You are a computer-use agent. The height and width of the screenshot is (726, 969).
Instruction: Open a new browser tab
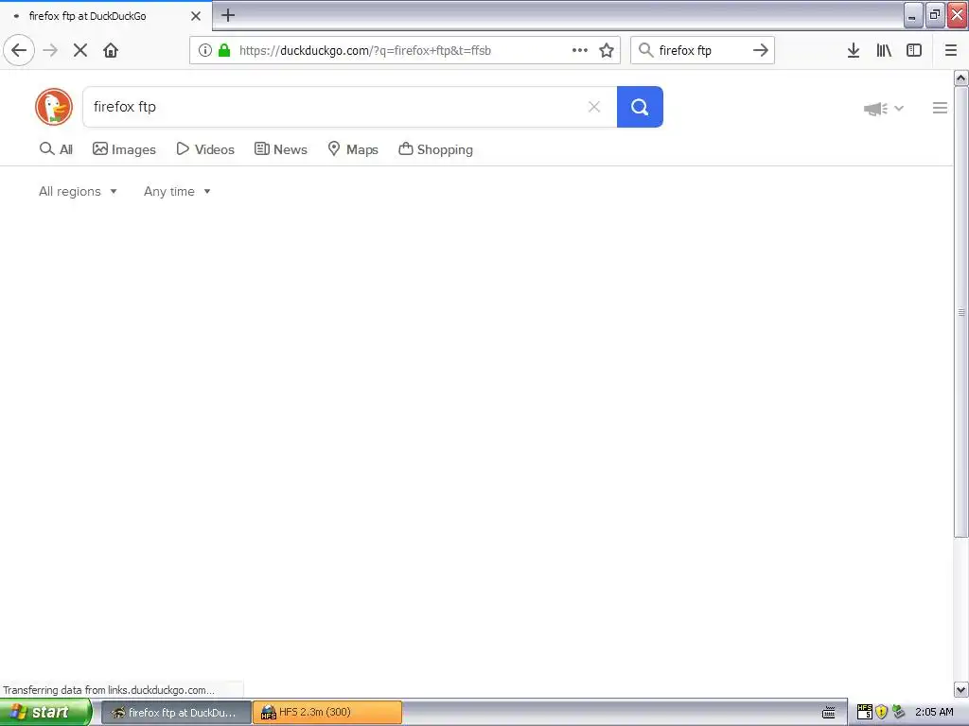click(x=228, y=15)
